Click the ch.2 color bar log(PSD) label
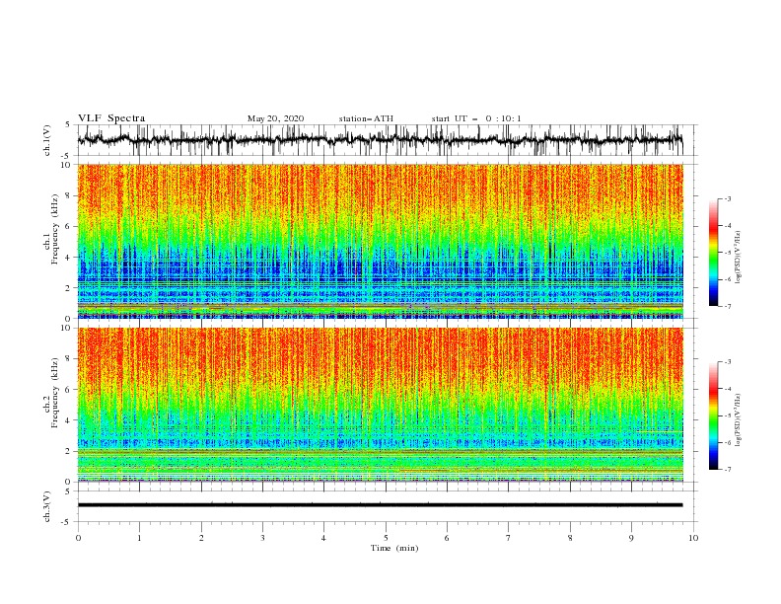The height and width of the screenshot is (604, 781). 738,419
